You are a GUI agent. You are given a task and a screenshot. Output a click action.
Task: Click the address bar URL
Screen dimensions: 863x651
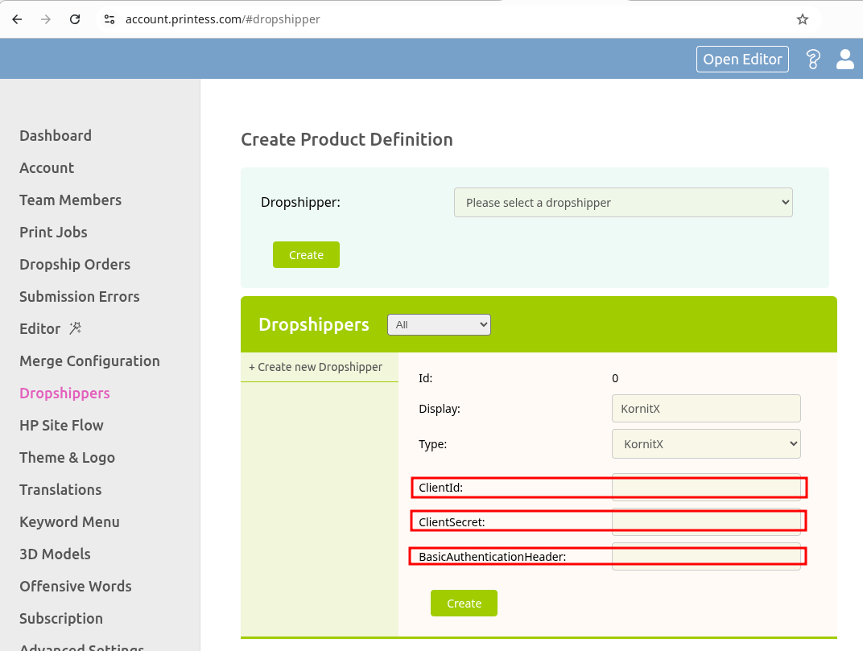[x=222, y=19]
